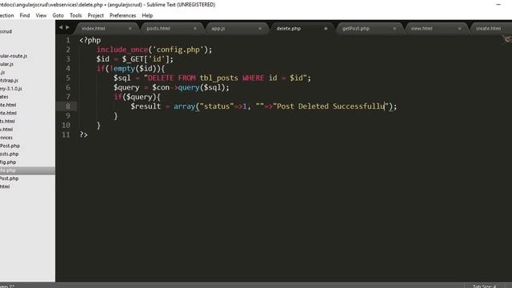This screenshot has height=288, width=512.
Task: Select the highlighted delete.php sidebar entry
Action: point(27,170)
